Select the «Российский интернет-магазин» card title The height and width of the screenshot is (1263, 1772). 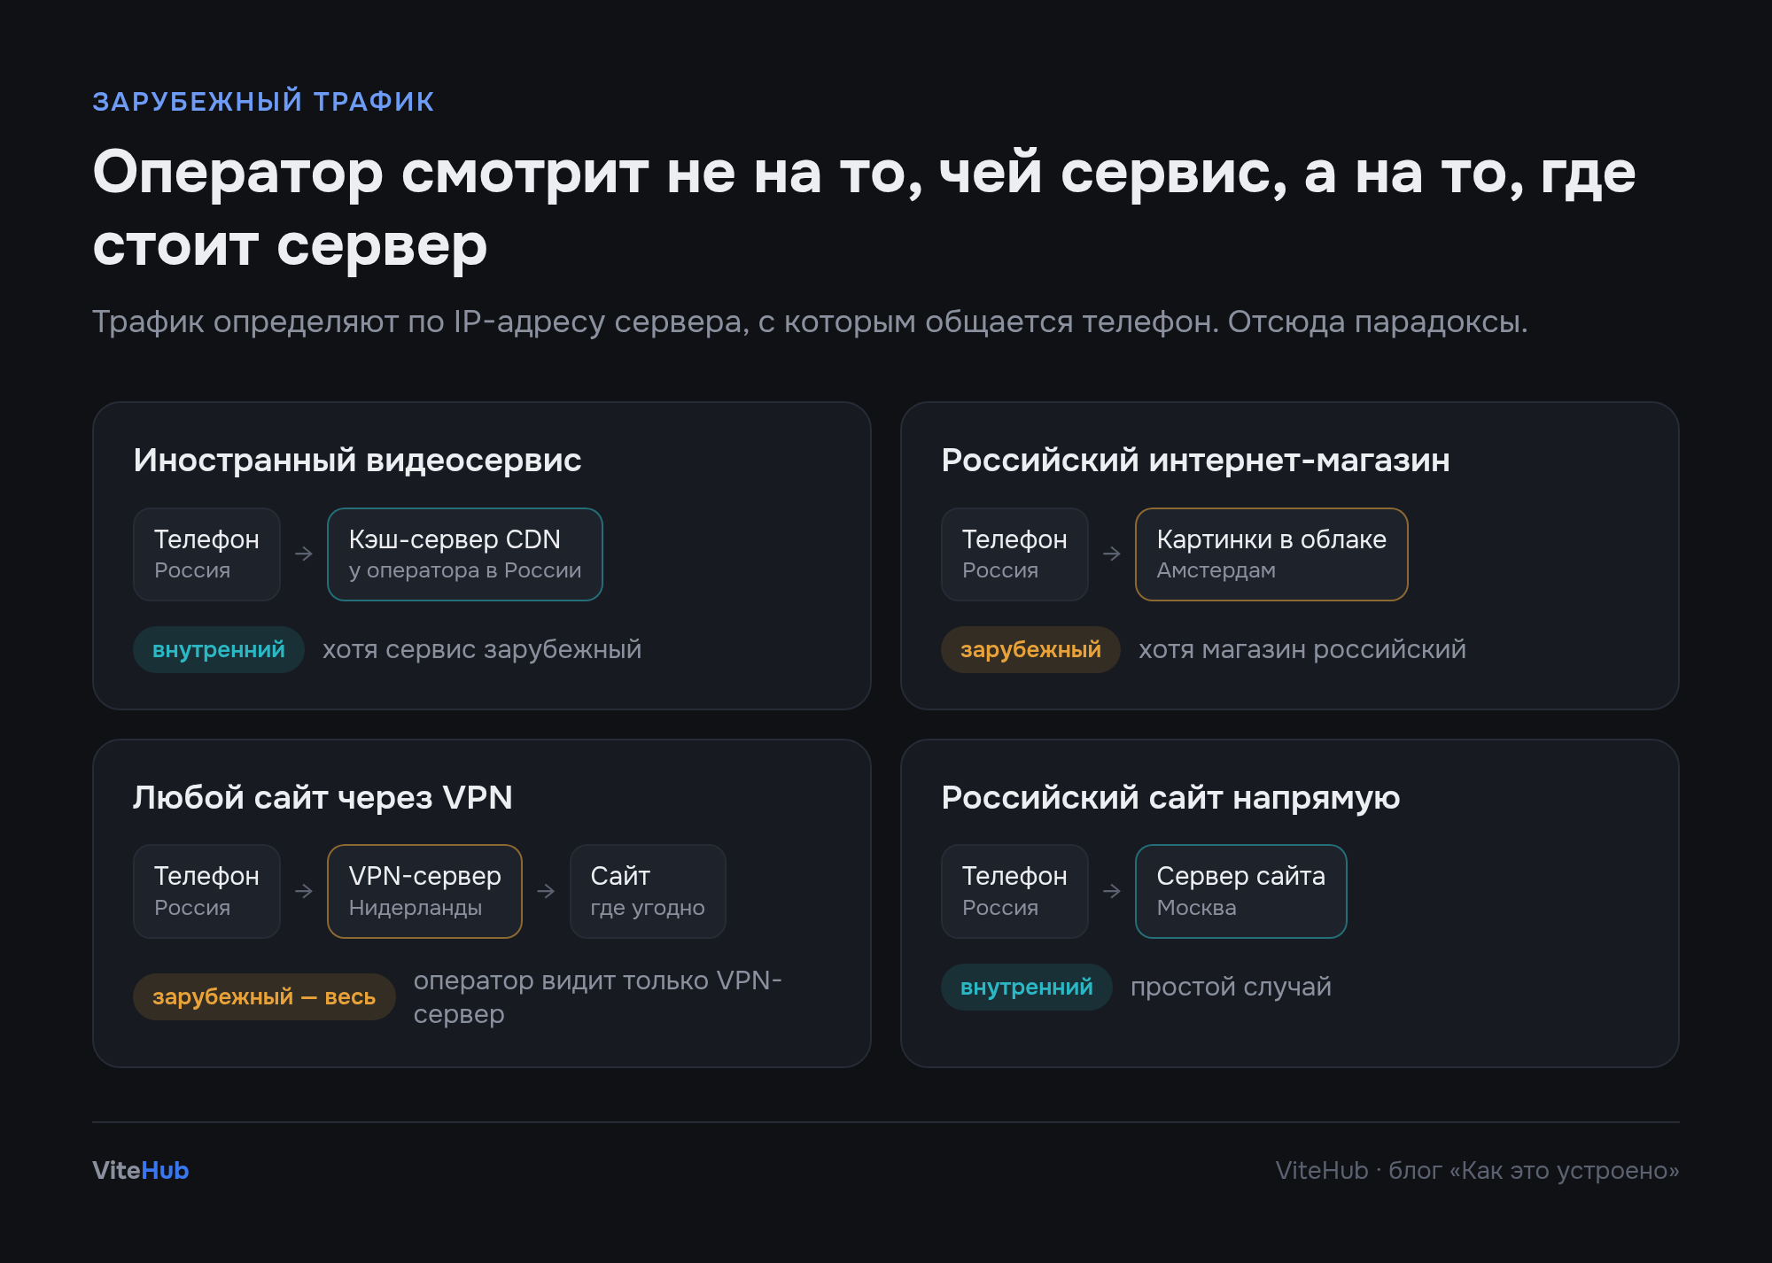pyautogui.click(x=1195, y=461)
